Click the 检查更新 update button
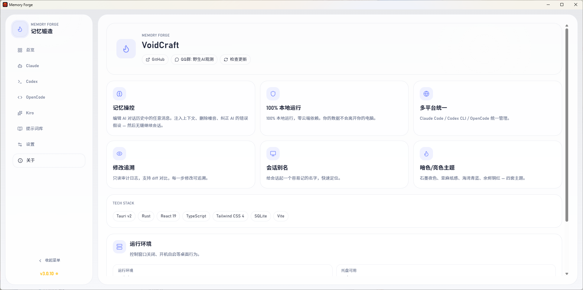The width and height of the screenshot is (583, 290). pos(235,60)
